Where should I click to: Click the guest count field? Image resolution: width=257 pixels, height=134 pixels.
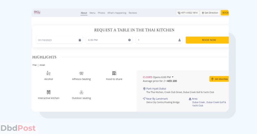click(x=159, y=40)
